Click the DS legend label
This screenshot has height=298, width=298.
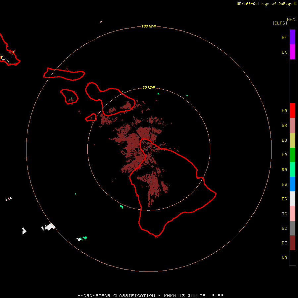point(284,199)
